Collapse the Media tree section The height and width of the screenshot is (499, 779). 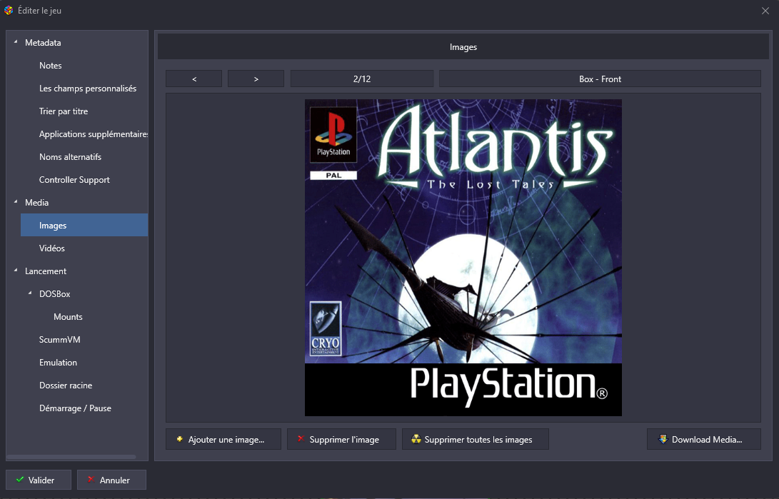tap(16, 202)
